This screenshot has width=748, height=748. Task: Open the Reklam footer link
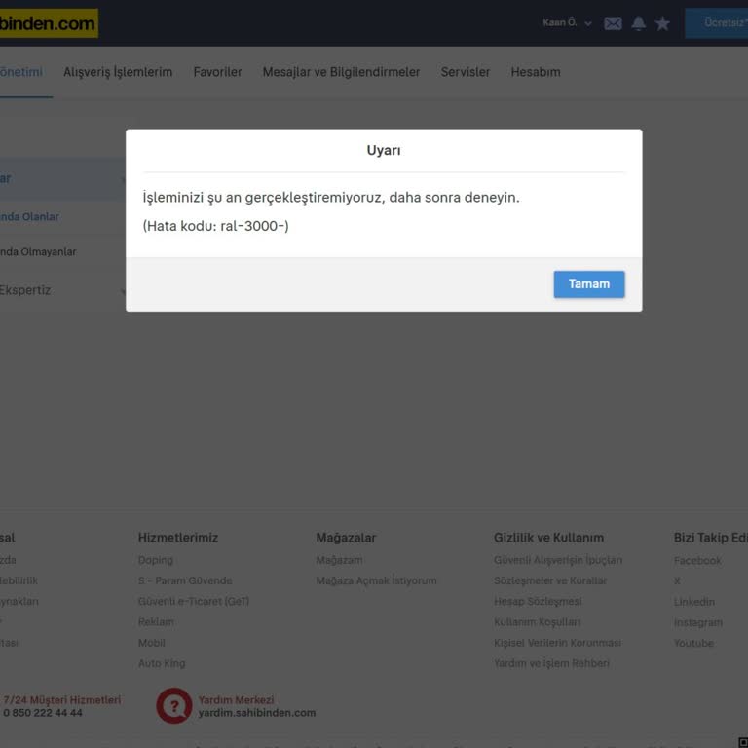click(x=156, y=622)
